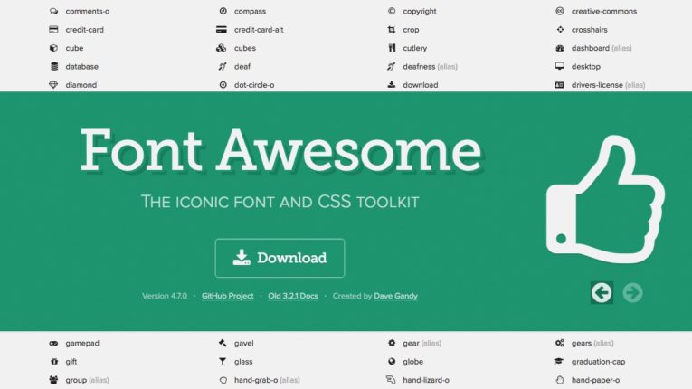Pick the crop icon

point(392,30)
